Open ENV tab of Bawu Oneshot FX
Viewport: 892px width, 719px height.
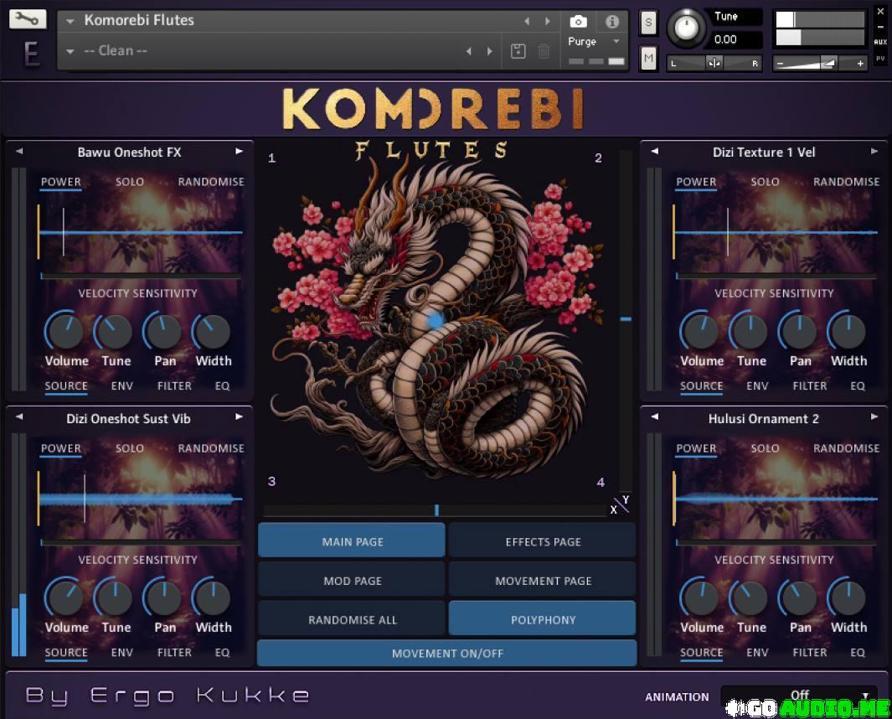pyautogui.click(x=121, y=386)
